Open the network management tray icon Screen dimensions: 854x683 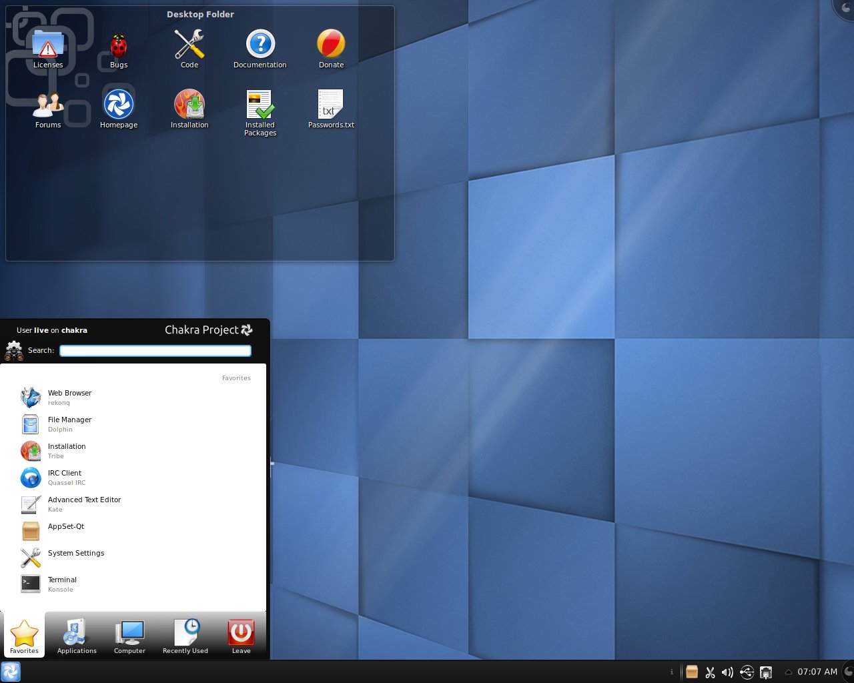tap(766, 672)
